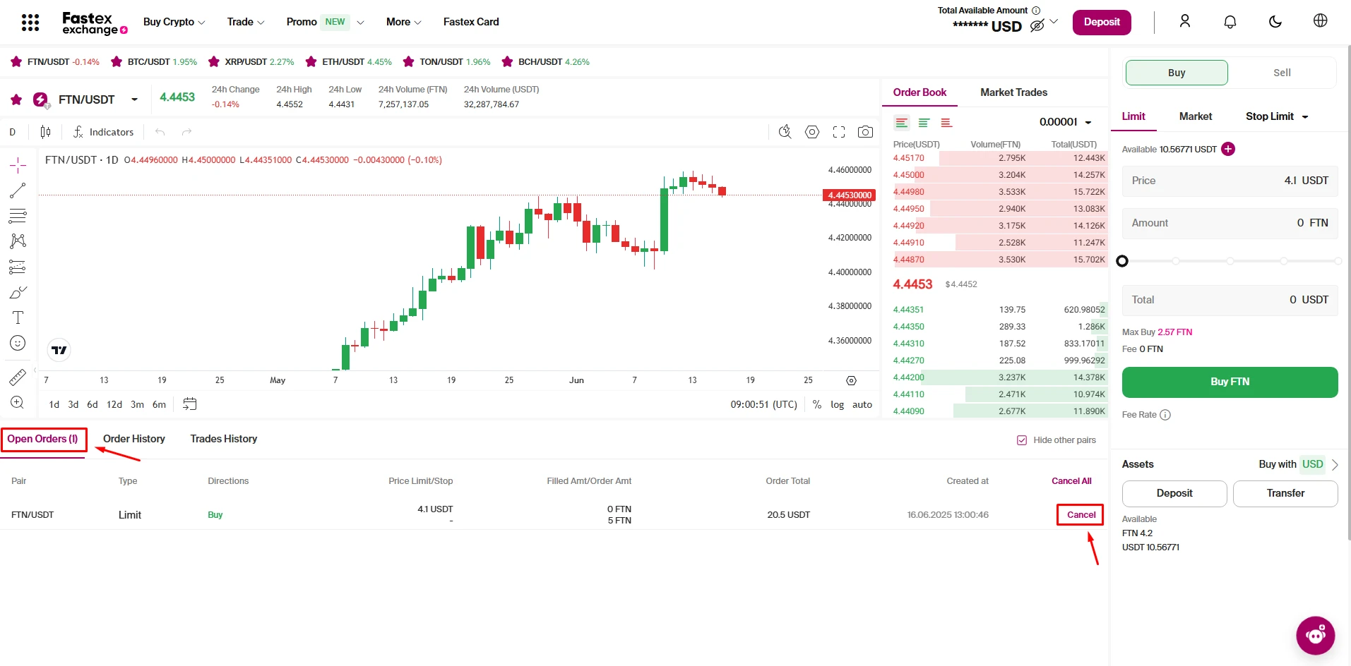Screen dimensions: 1351x666
Task: Select the ruler measure tool
Action: click(18, 377)
